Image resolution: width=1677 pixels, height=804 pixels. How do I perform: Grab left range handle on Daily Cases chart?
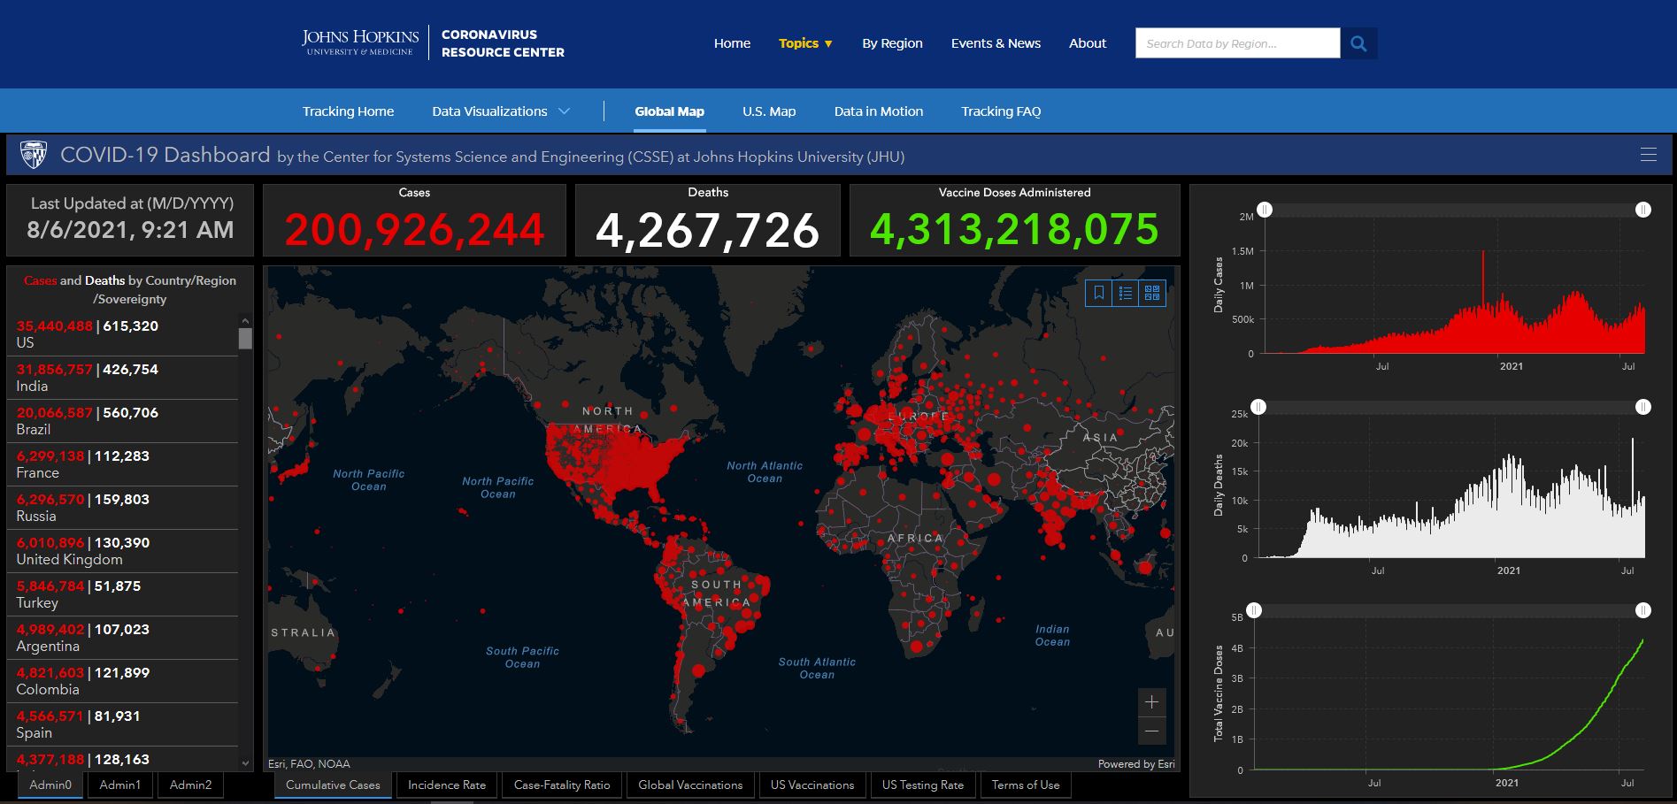pos(1265,210)
